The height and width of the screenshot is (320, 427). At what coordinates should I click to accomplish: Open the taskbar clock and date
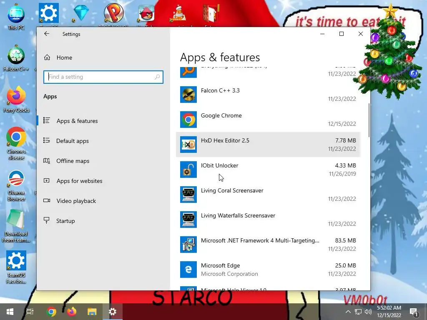coord(389,312)
